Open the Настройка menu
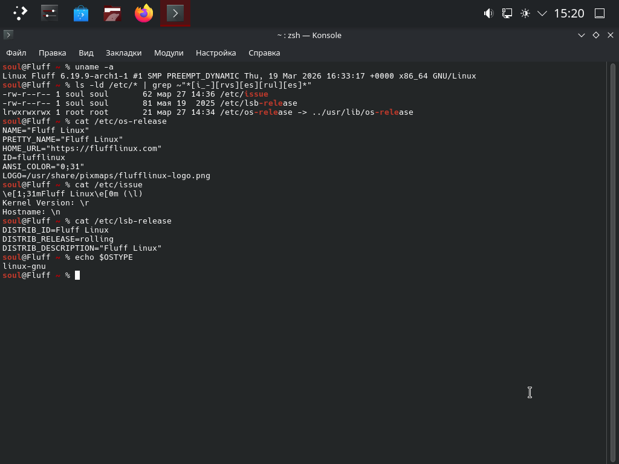The width and height of the screenshot is (619, 464). (x=216, y=53)
